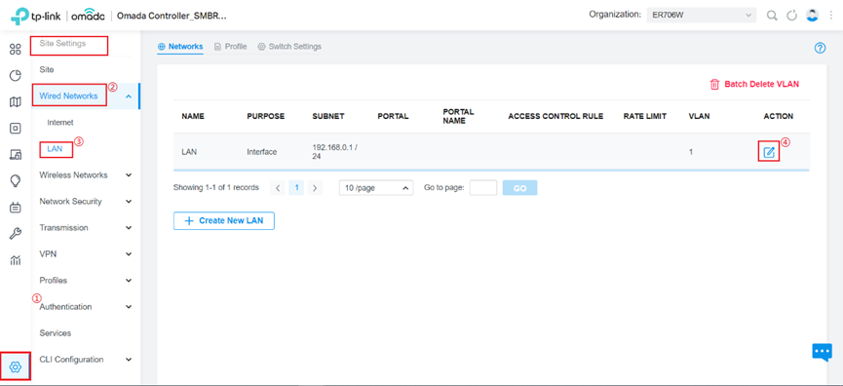
Task: Open the Map icon in sidebar
Action: (16, 101)
